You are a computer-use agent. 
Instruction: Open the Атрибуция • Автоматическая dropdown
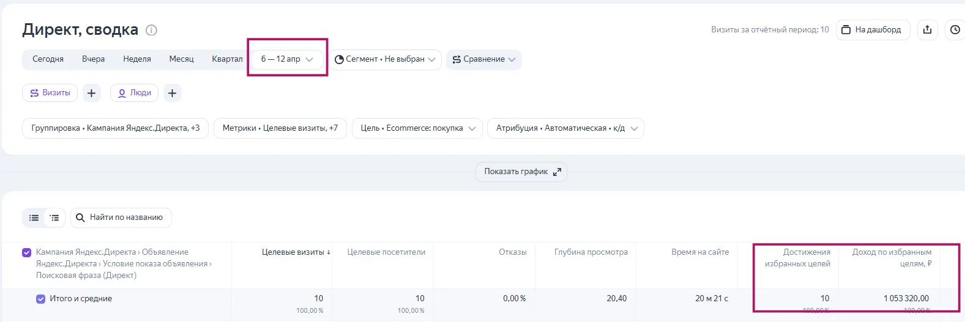coord(566,128)
